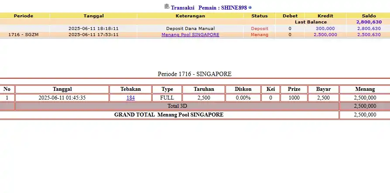Viewport: 390px width, 193px height.
Task: Click the Taruhan column header
Action: [204, 89]
